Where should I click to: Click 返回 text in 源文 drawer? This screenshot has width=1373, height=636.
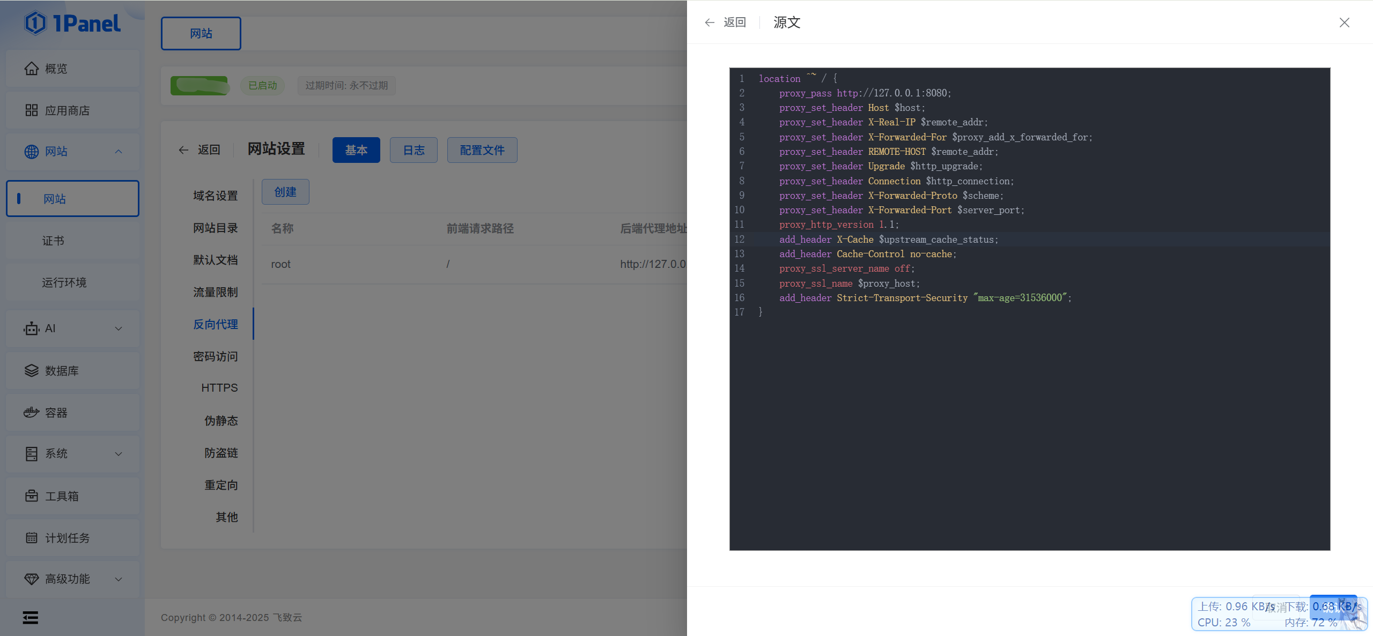735,23
